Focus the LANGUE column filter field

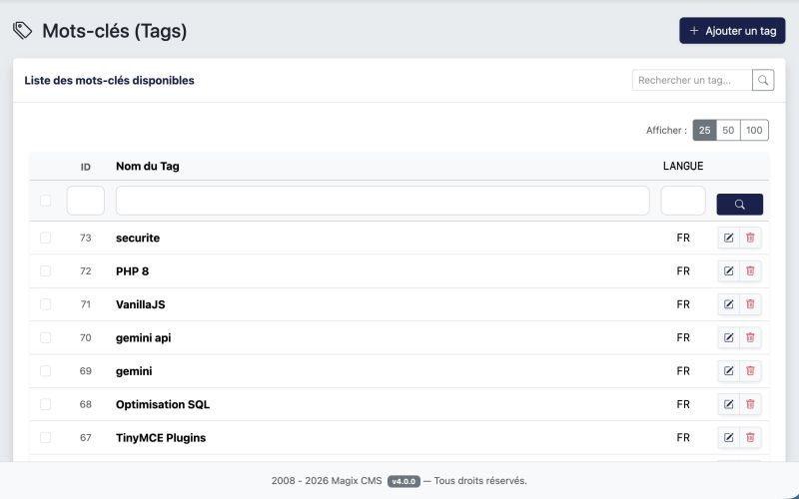click(x=683, y=201)
